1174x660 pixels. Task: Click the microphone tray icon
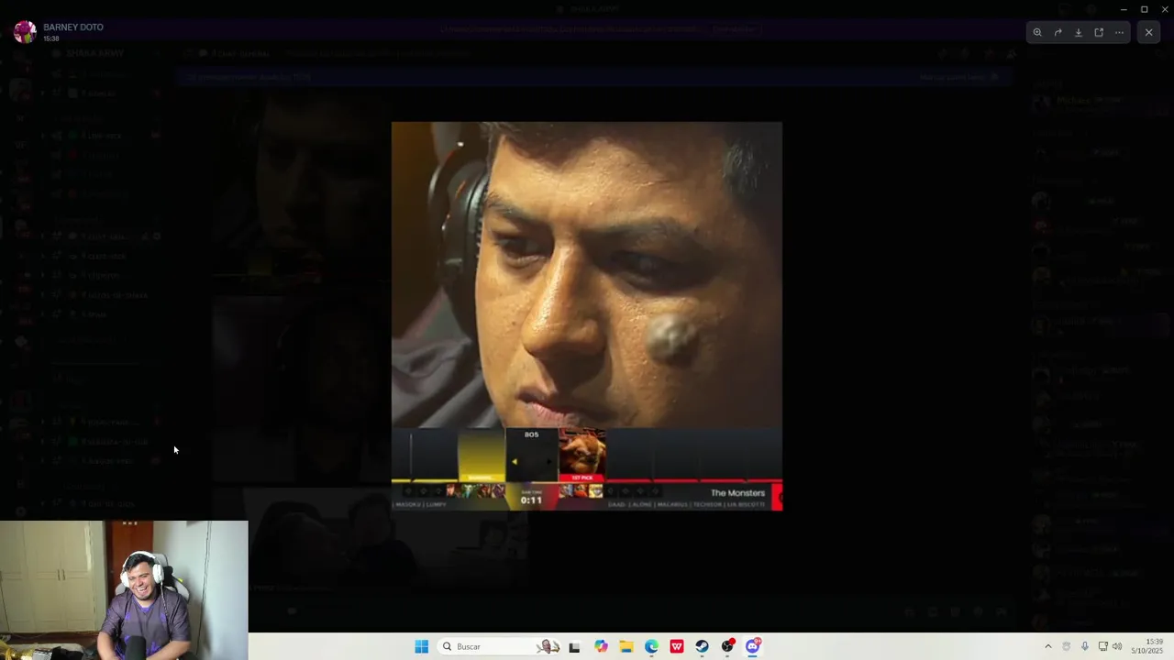tap(1085, 646)
